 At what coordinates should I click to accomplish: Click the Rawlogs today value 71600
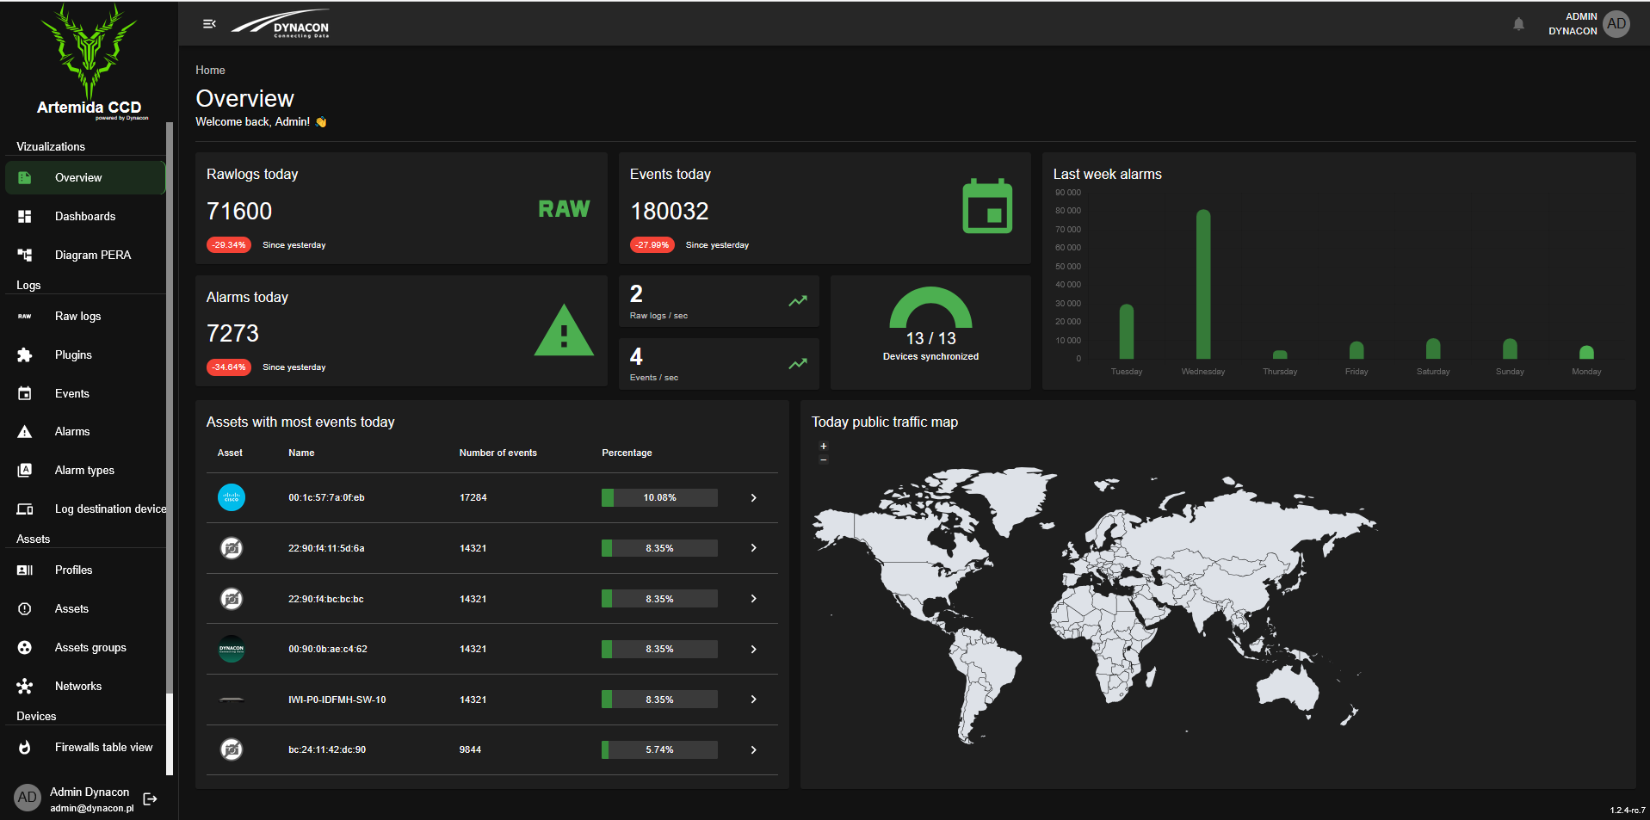(239, 211)
